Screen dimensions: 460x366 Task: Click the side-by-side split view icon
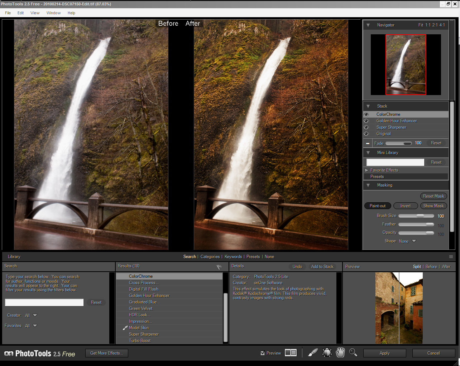291,353
